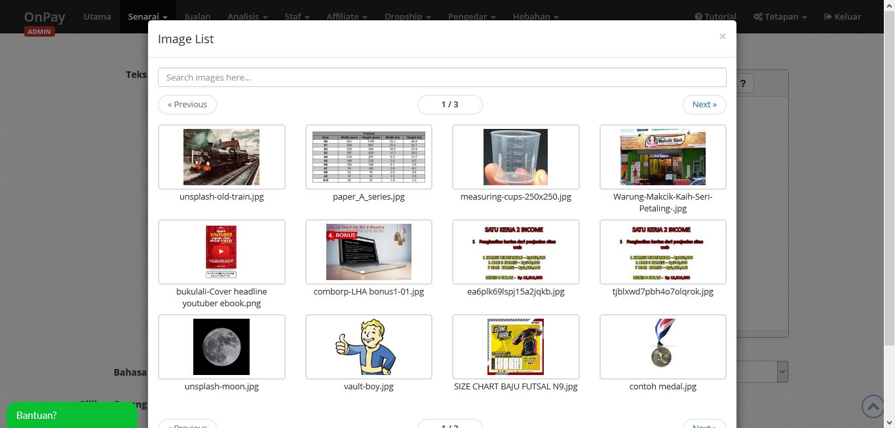
Task: Open the language select dropdown arrow
Action: 782,372
